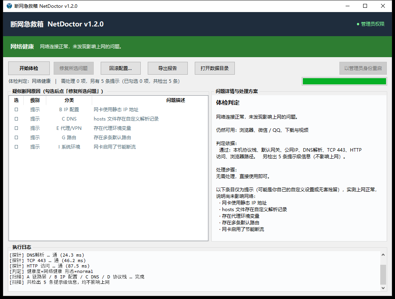Viewport: 395px width, 299px height.
Task: Toggle checkbox for 网卡启用了节能断流
Action: [16, 147]
